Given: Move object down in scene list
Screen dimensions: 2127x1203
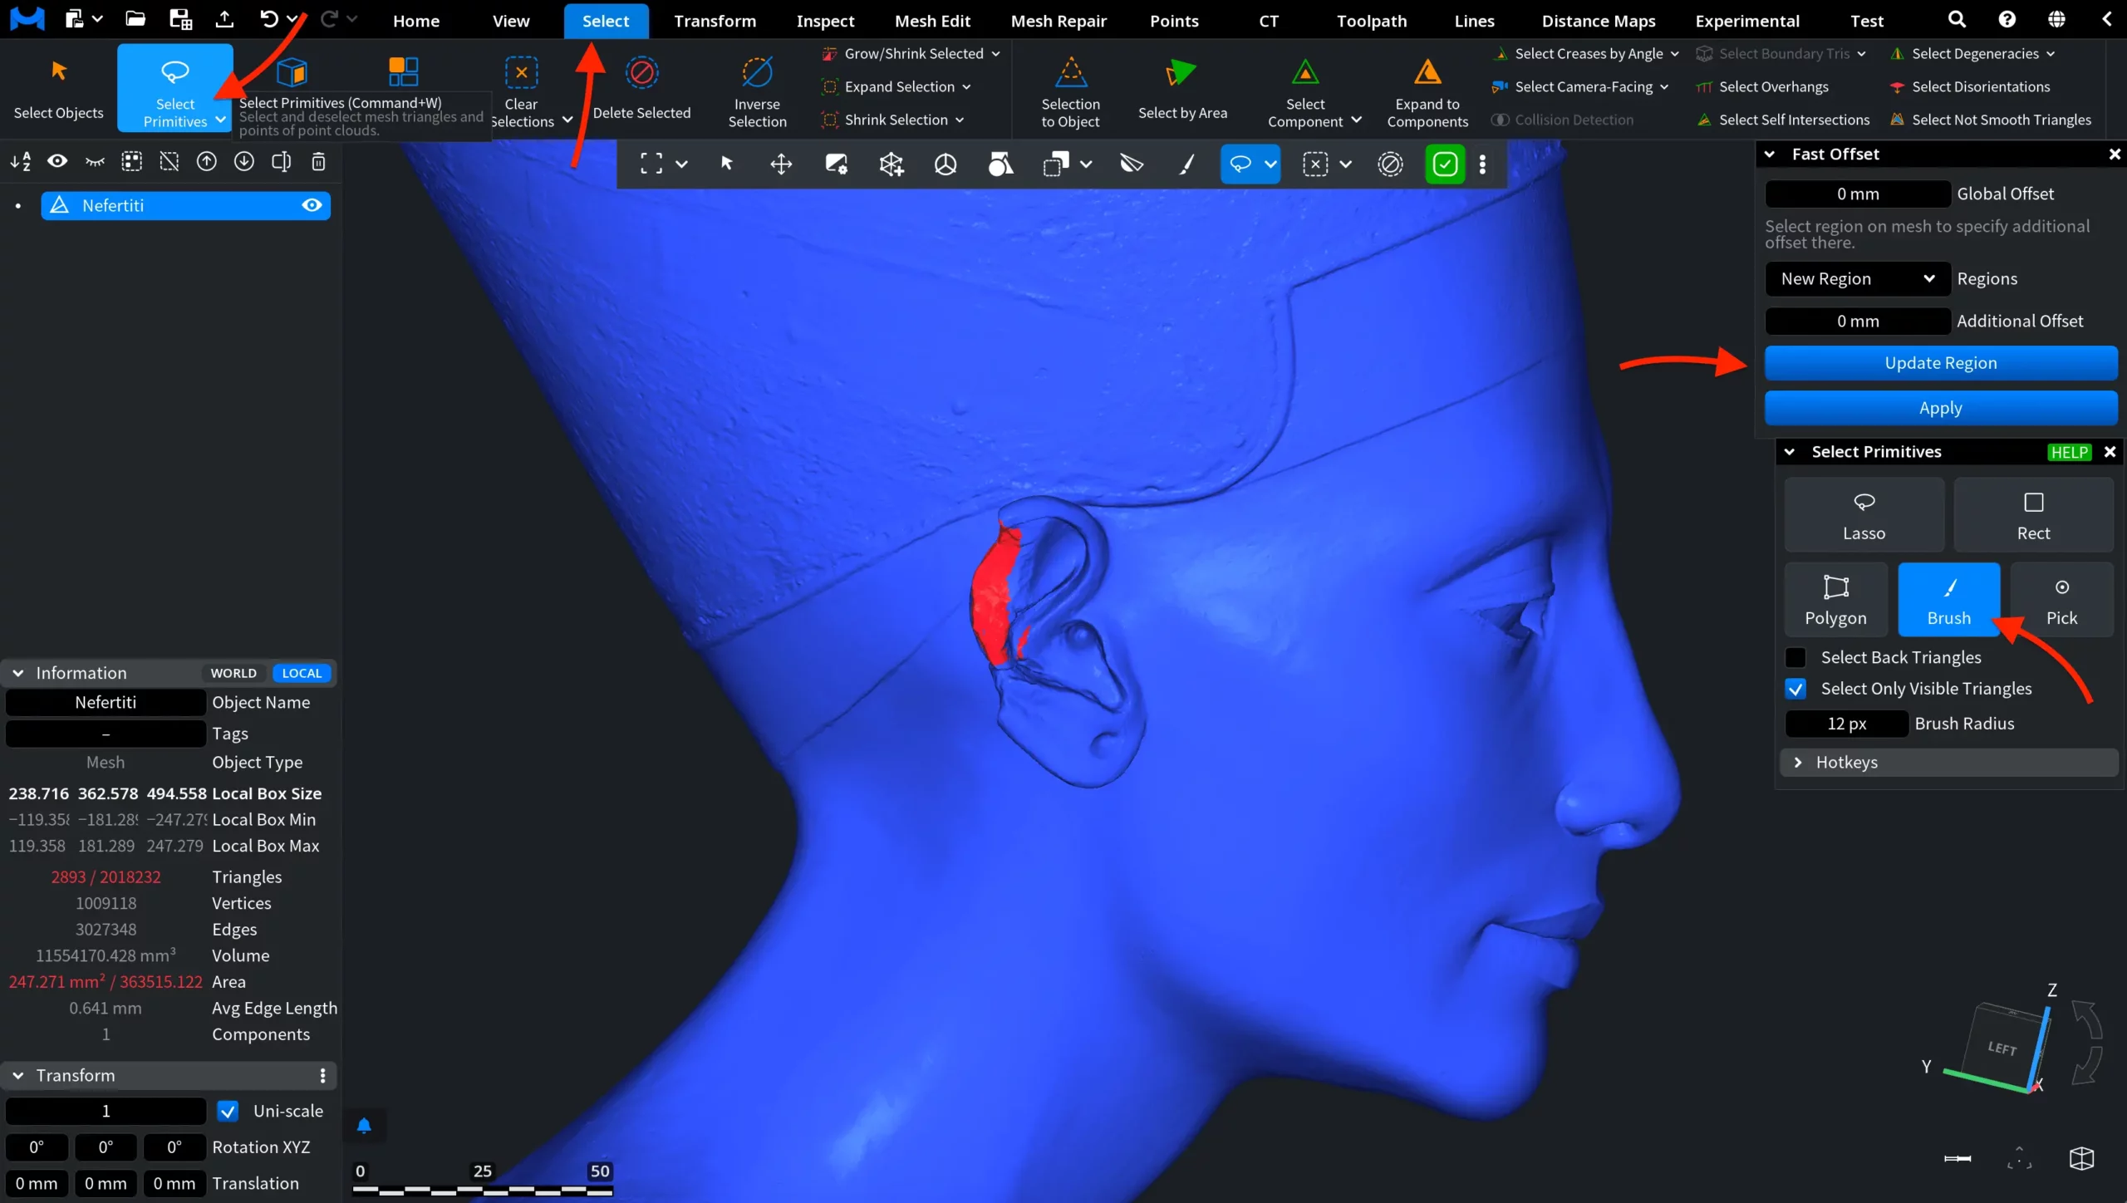Looking at the screenshot, I should [x=243, y=161].
